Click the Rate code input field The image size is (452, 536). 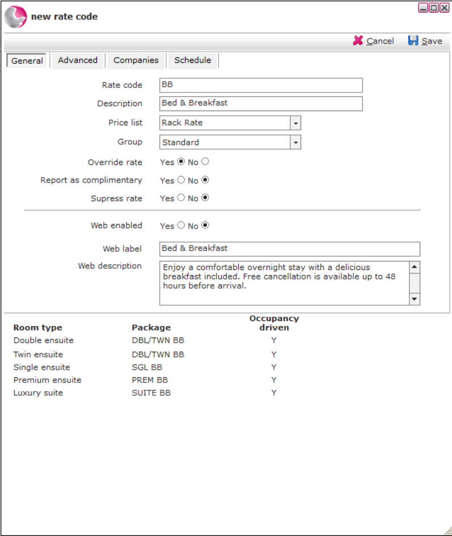261,85
